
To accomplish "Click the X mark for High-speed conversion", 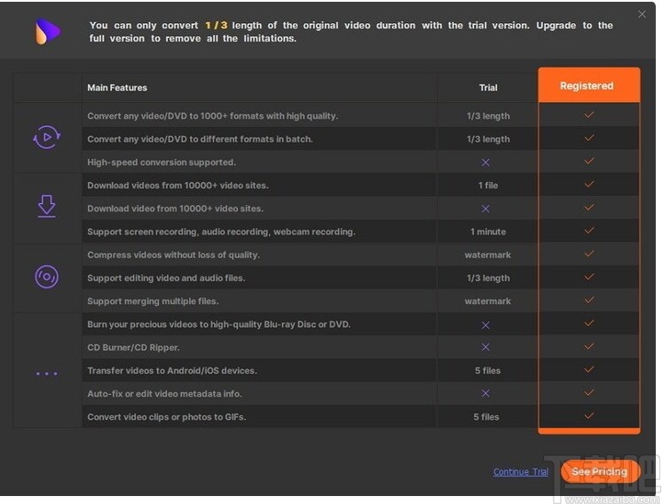I will coord(485,162).
